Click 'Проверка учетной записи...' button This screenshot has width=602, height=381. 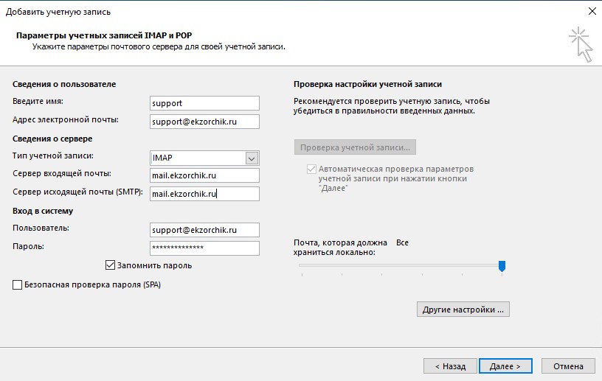pos(355,147)
